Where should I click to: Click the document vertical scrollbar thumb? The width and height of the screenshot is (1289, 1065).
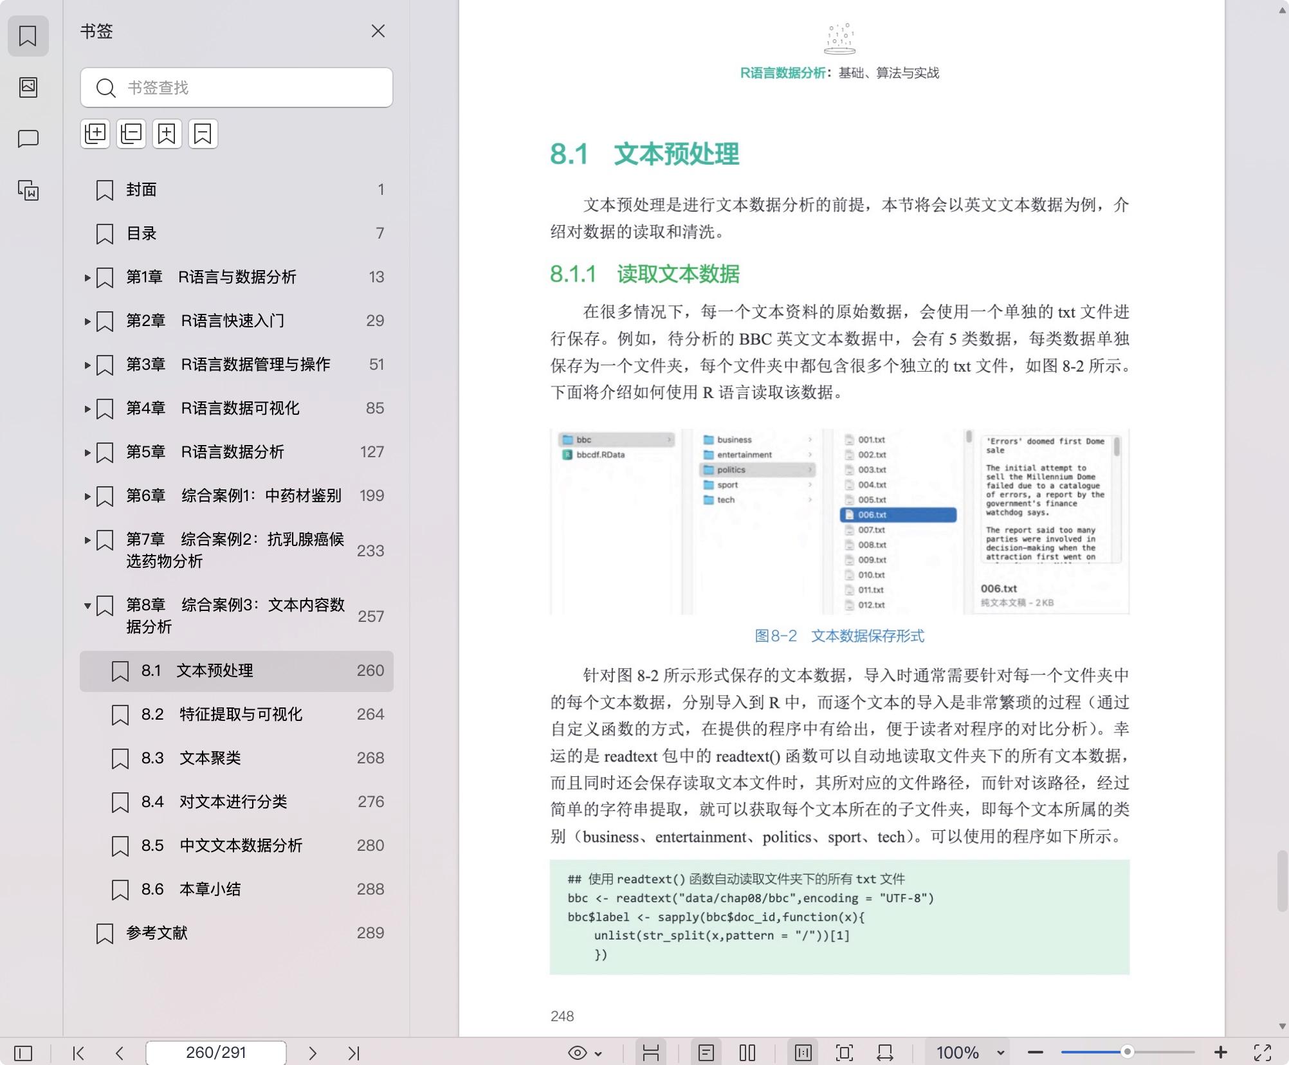(1282, 880)
